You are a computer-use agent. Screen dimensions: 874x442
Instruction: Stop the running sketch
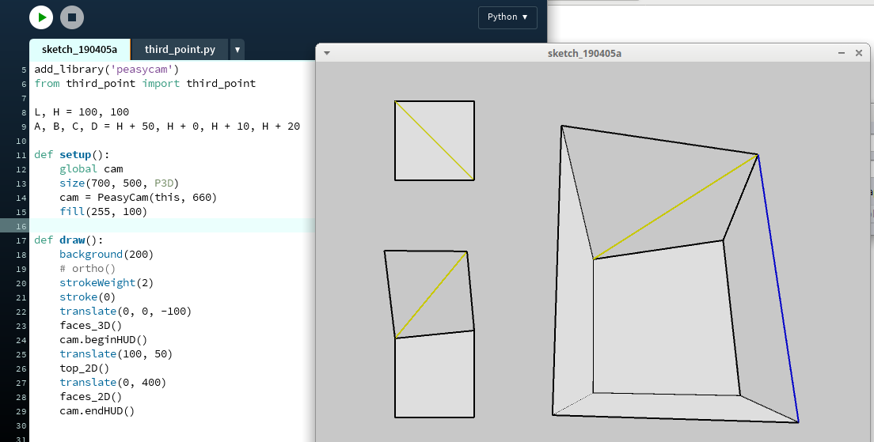[72, 17]
